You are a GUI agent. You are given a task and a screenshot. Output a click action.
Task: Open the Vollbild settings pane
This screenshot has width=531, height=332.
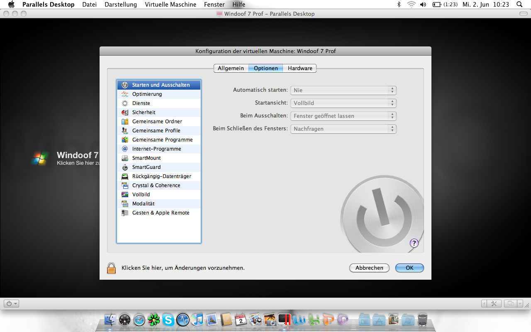point(159,194)
